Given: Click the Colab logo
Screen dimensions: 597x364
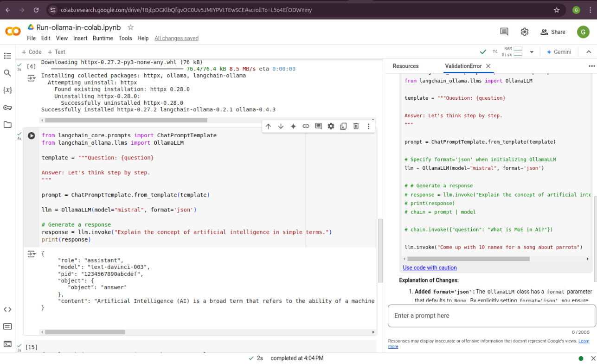Looking at the screenshot, I should point(13,32).
